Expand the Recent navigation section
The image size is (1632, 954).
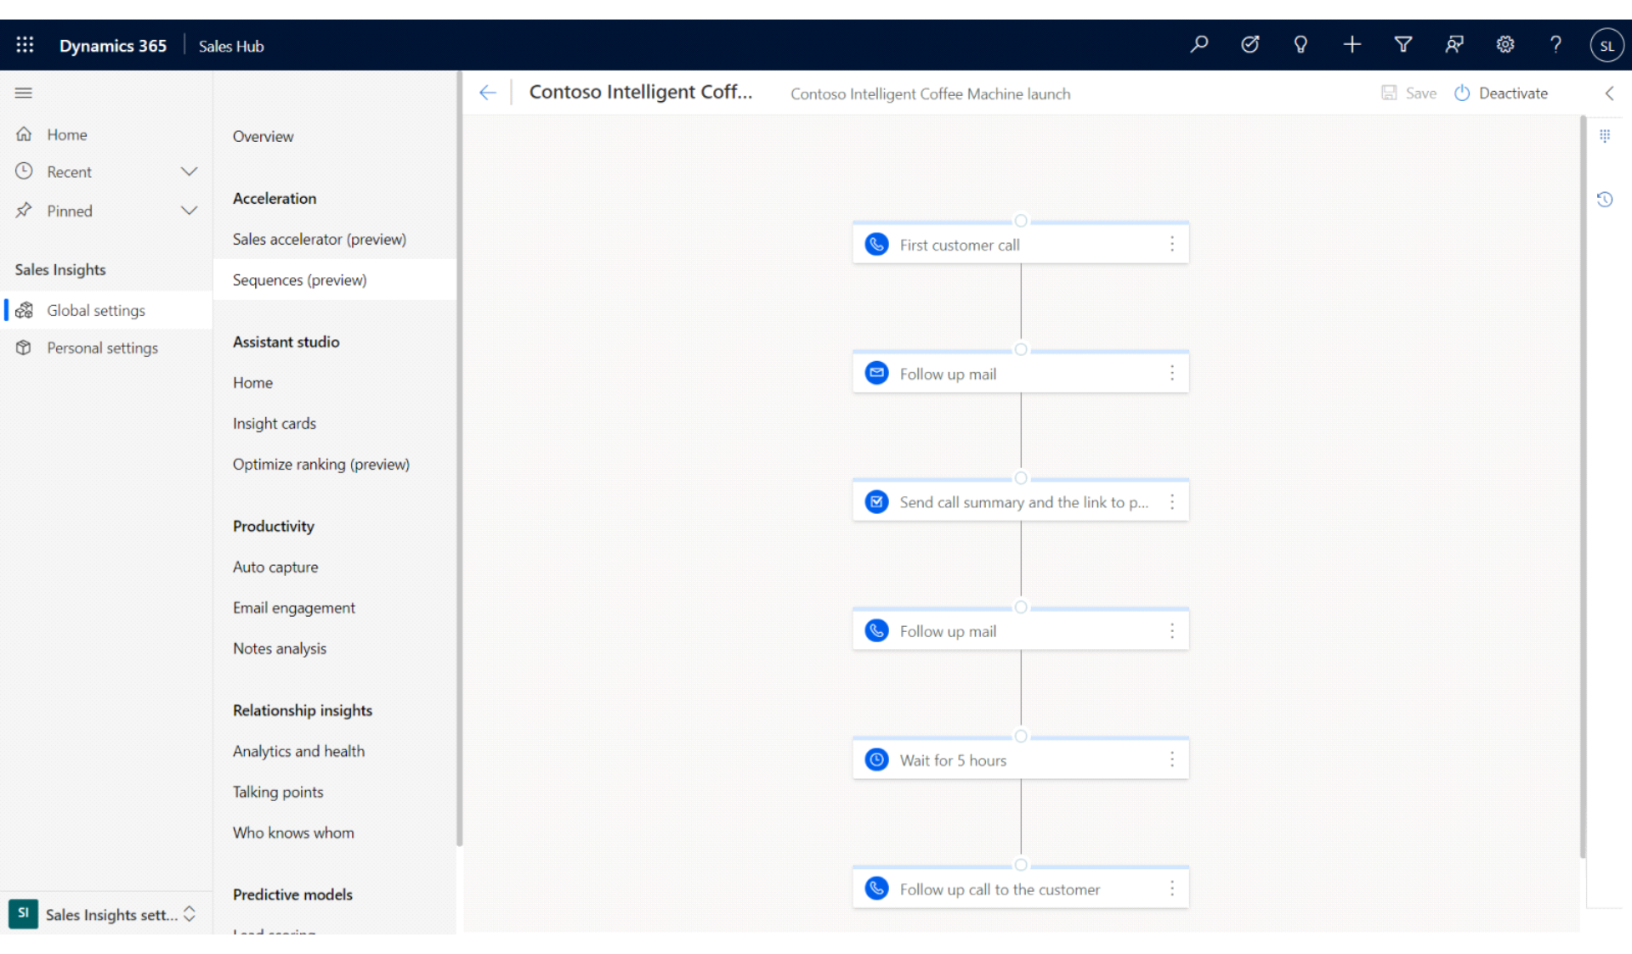pyautogui.click(x=190, y=172)
